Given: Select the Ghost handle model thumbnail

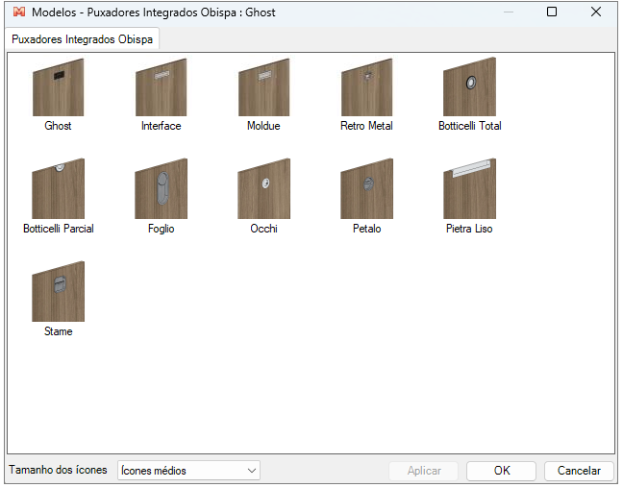Looking at the screenshot, I should click(x=59, y=87).
